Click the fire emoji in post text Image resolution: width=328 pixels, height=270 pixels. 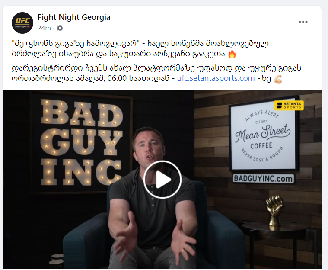click(x=232, y=54)
